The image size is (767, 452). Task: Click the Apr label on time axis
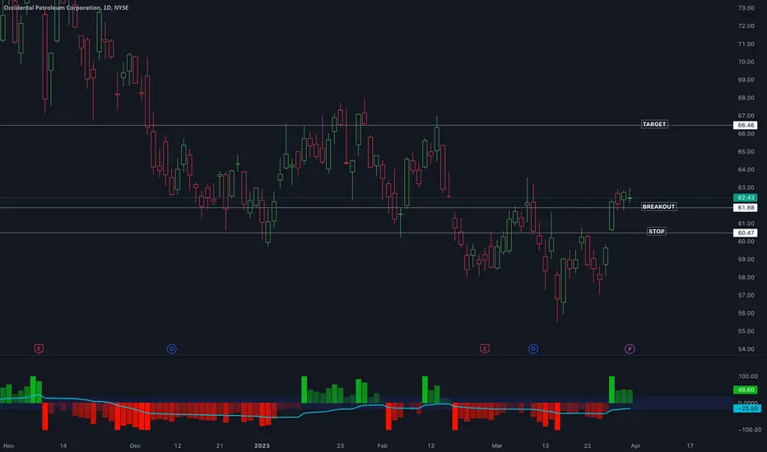(x=635, y=445)
